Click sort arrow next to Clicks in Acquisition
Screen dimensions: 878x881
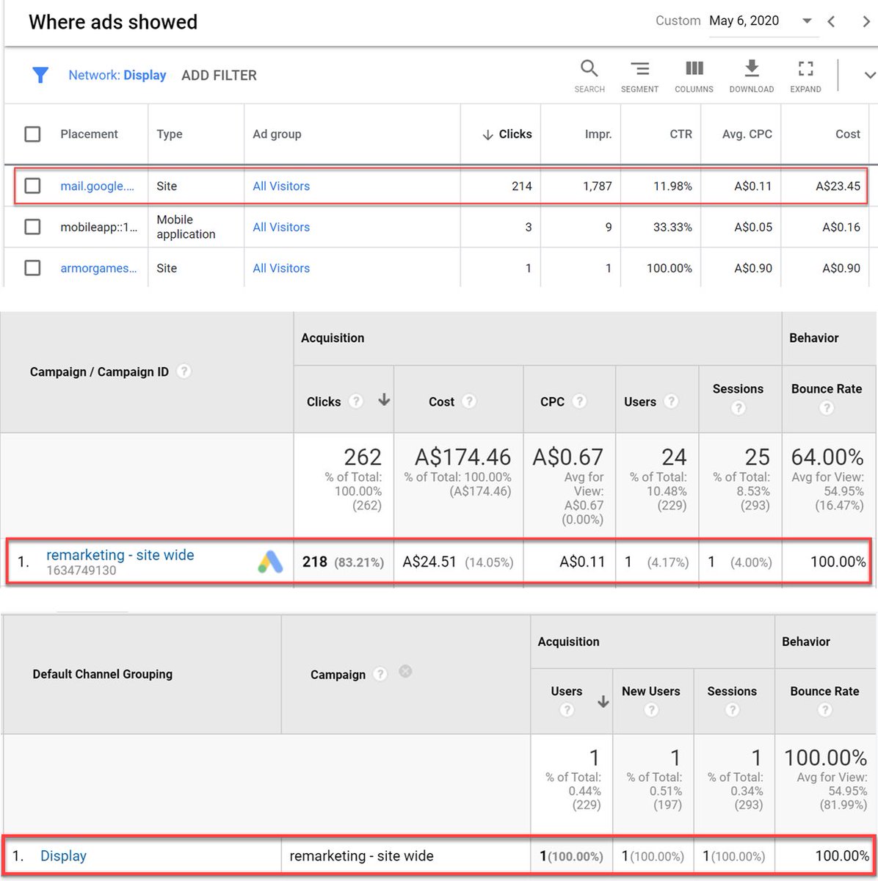point(383,400)
